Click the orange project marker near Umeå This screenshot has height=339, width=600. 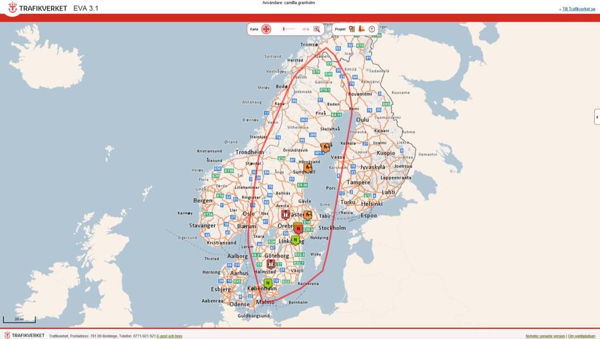click(x=325, y=147)
